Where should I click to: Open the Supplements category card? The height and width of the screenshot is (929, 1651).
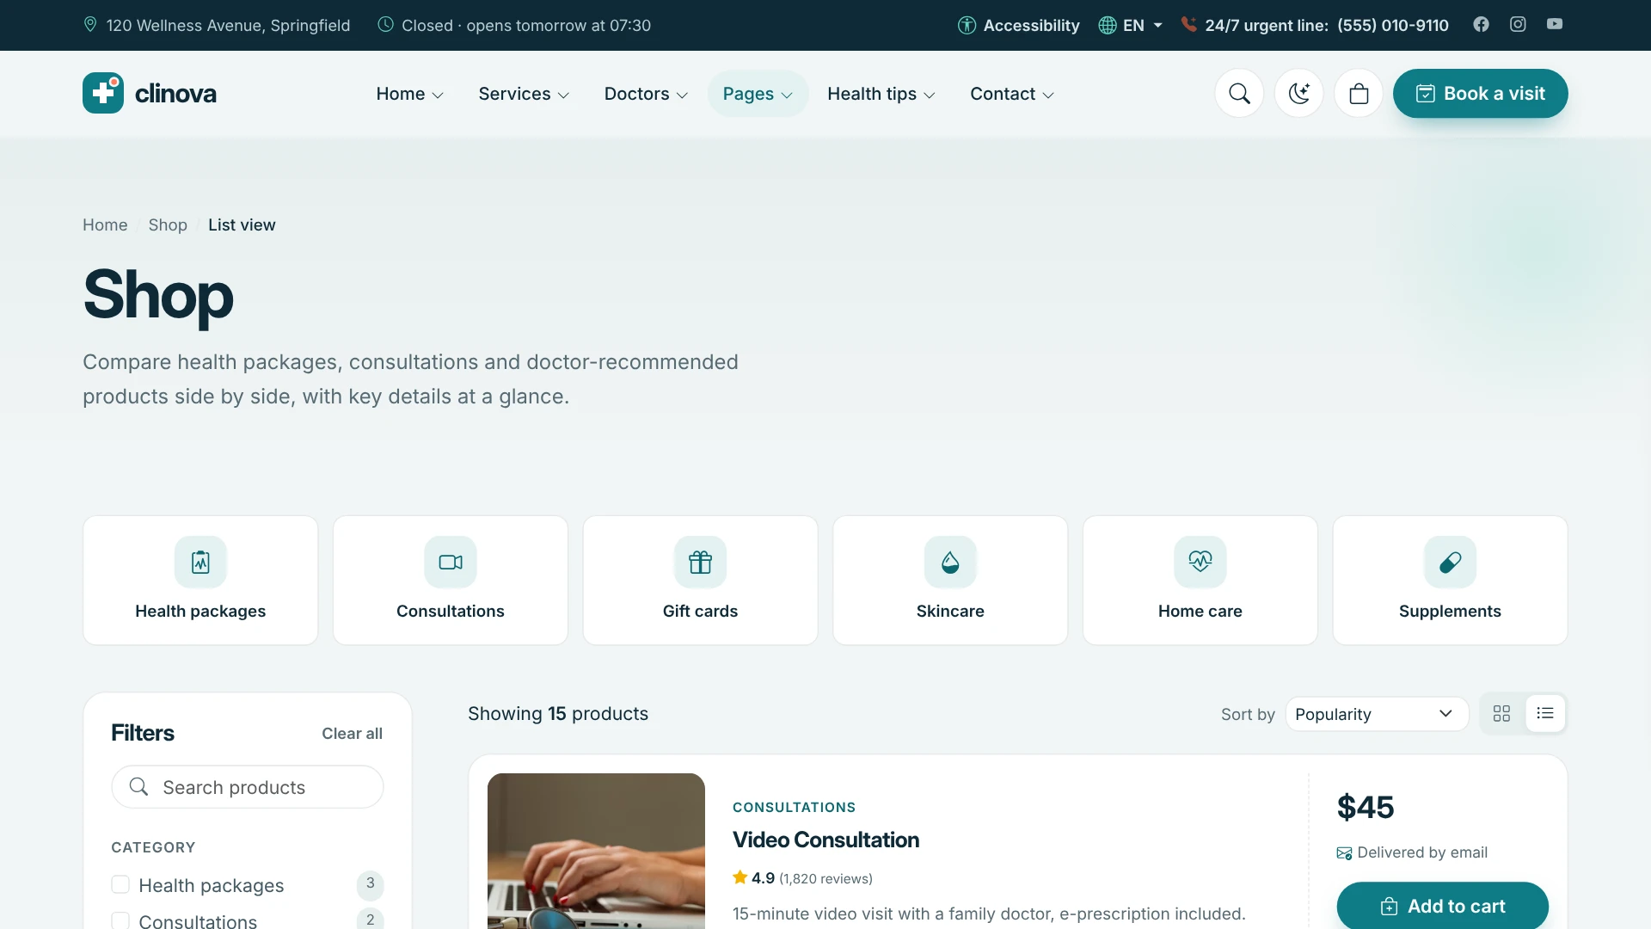(x=1450, y=580)
